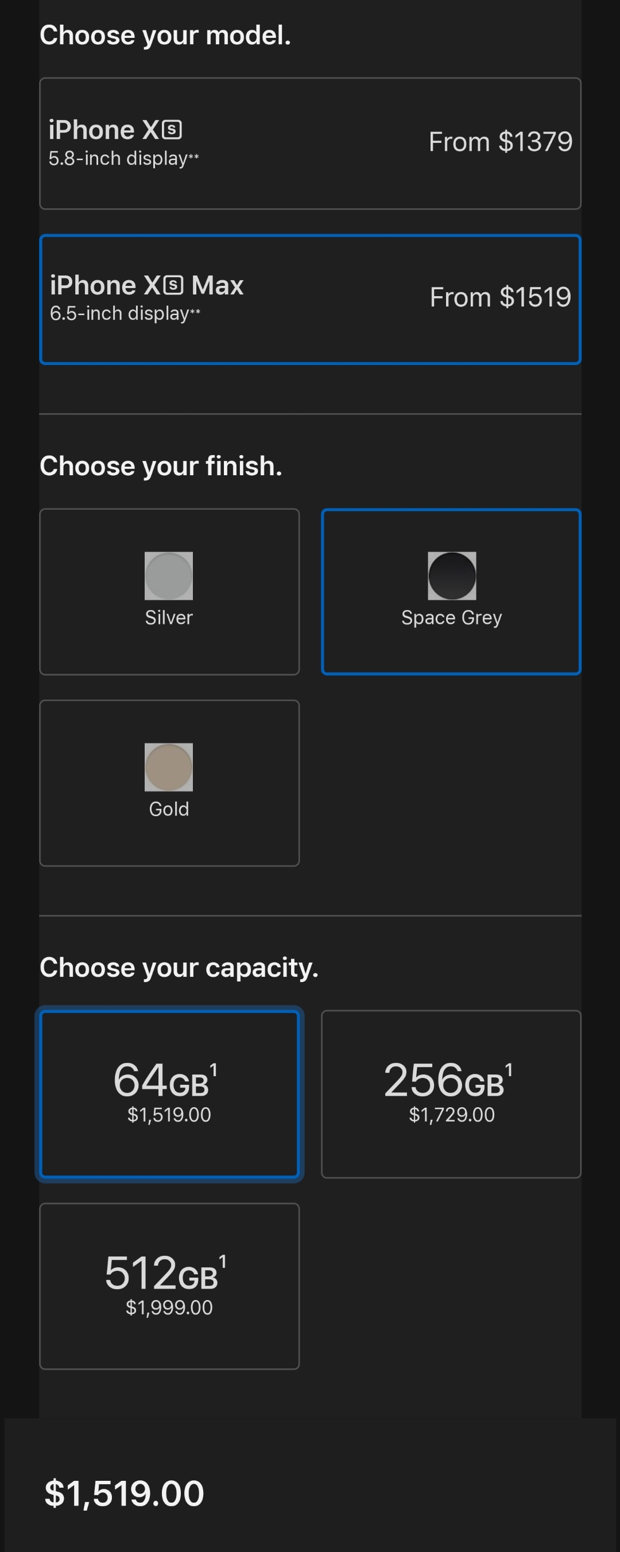Click the Silver color swatch

click(169, 576)
